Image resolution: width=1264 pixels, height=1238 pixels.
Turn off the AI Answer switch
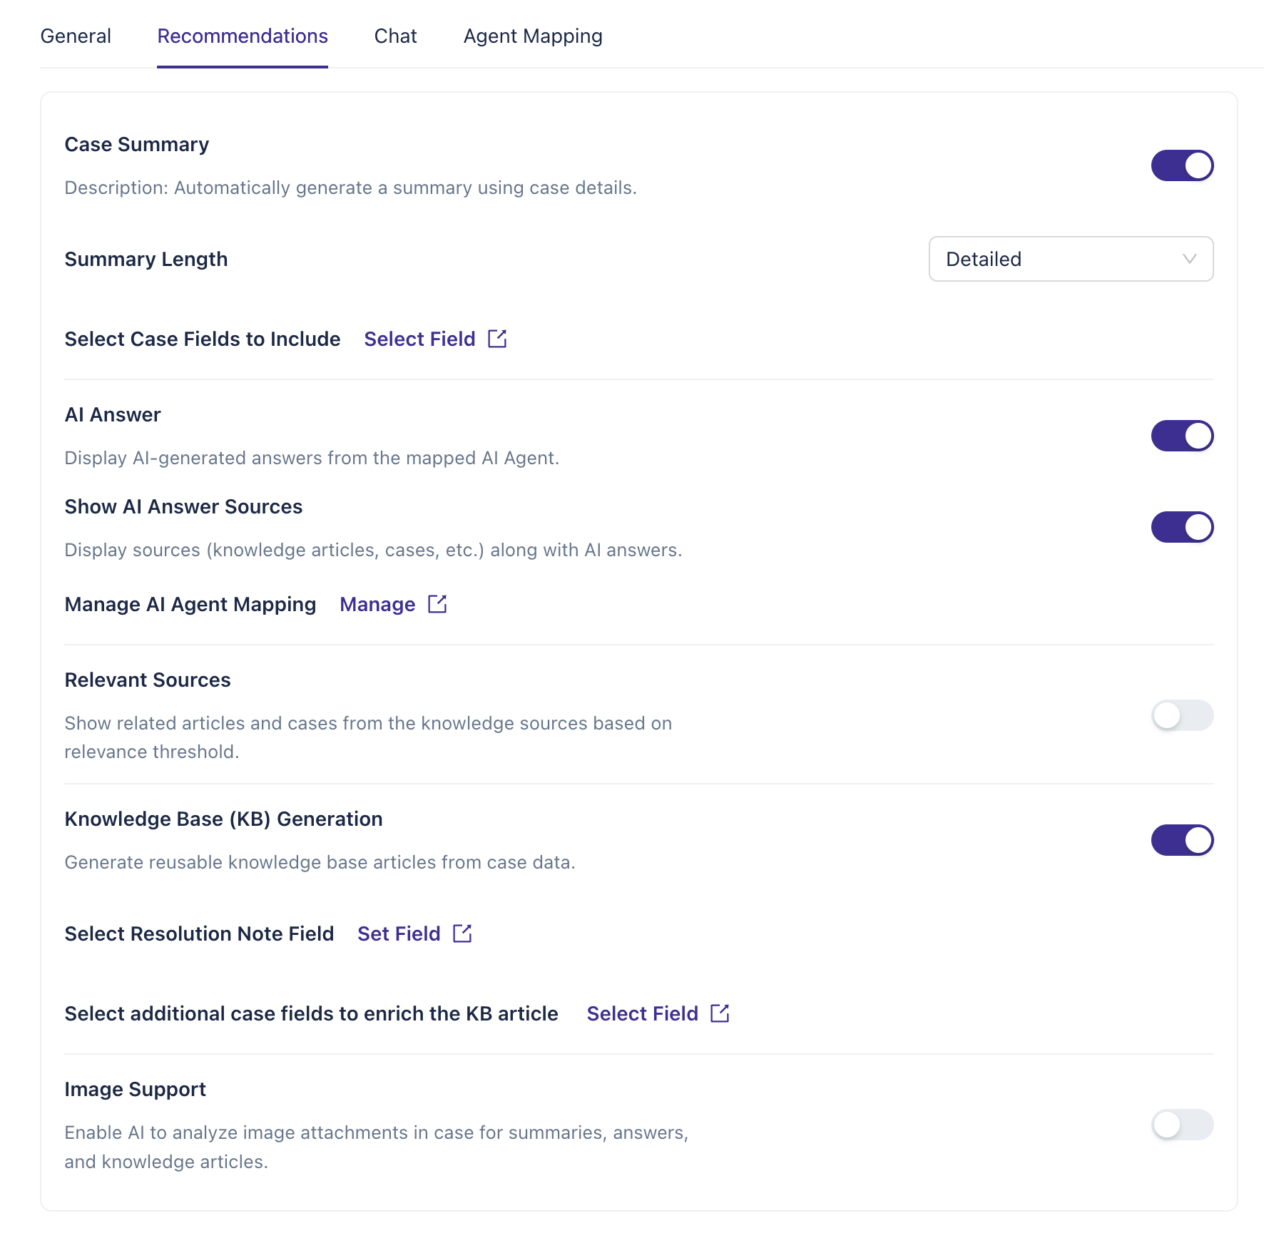(1182, 436)
